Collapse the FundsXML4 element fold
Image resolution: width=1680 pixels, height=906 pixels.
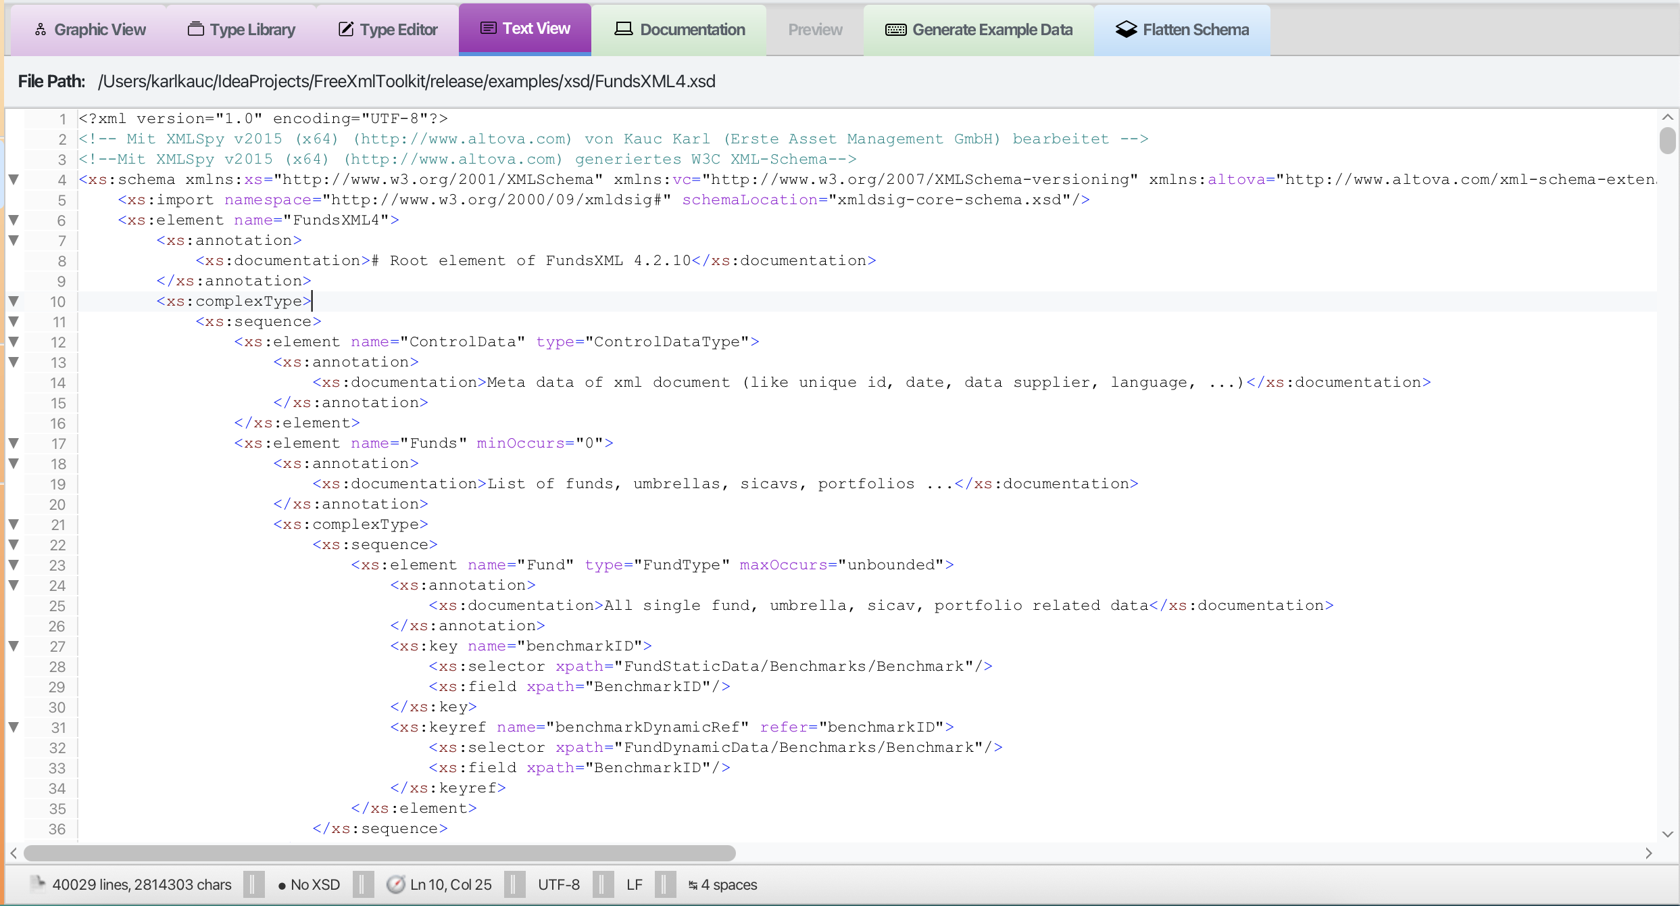14,219
